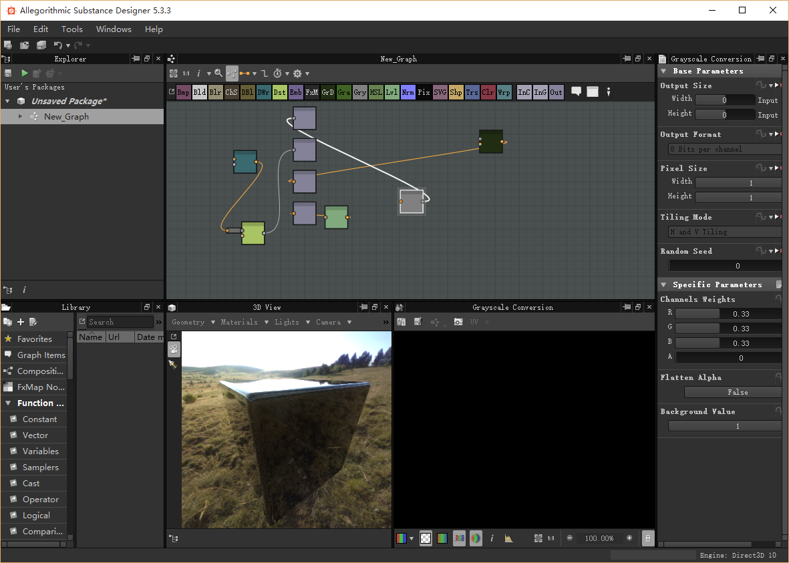Open the Windows menu

(x=114, y=29)
